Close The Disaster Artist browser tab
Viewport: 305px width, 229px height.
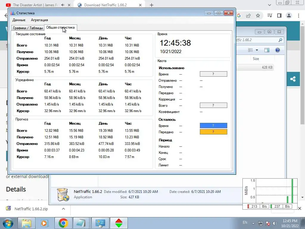point(69,5)
